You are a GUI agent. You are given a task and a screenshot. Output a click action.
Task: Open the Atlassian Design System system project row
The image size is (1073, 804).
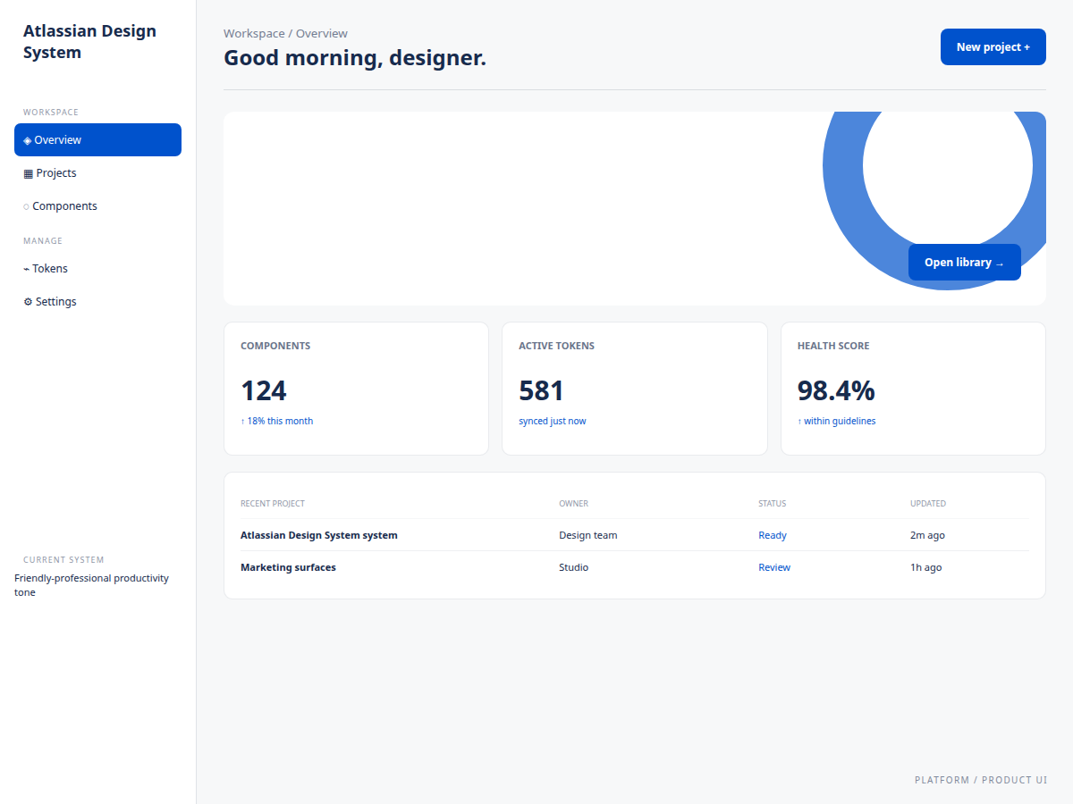(x=635, y=535)
